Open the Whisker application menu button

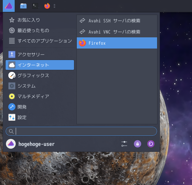click(x=9, y=6)
